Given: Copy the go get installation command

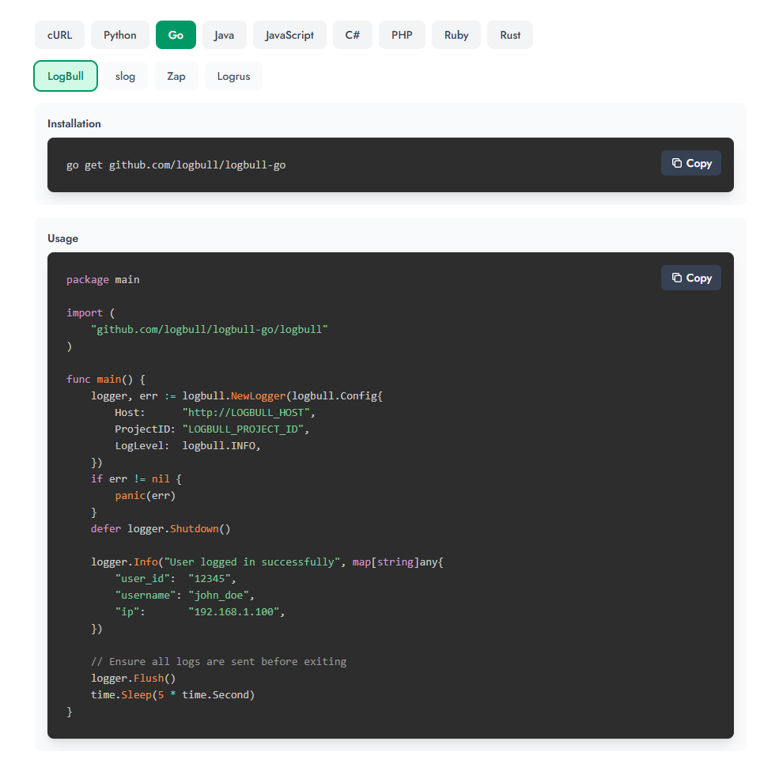Looking at the screenshot, I should (690, 163).
